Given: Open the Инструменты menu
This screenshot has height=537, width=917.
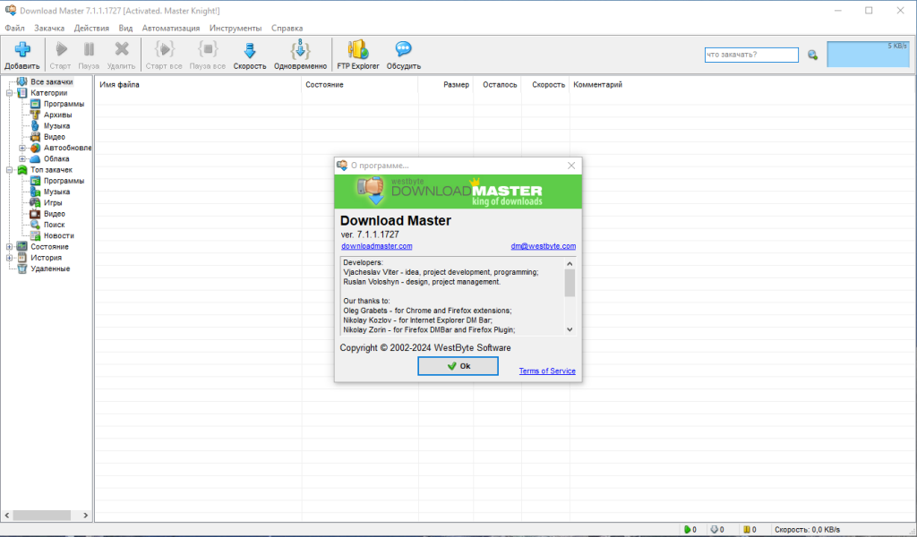Looking at the screenshot, I should [236, 28].
